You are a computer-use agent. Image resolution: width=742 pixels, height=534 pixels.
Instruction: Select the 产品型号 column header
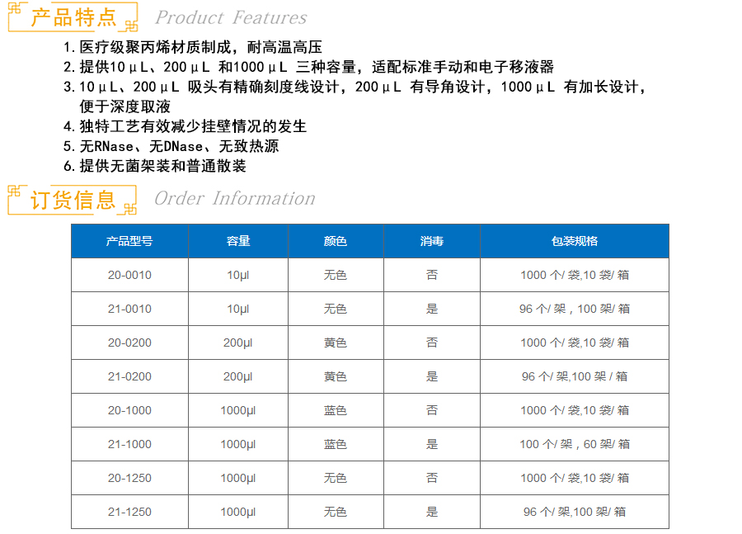(129, 241)
